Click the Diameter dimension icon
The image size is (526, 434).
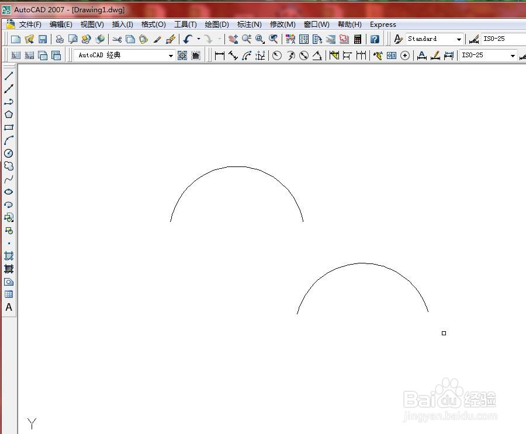(x=304, y=55)
